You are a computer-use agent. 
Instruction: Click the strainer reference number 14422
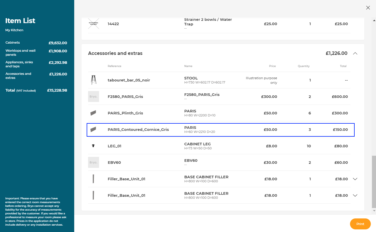(113, 24)
